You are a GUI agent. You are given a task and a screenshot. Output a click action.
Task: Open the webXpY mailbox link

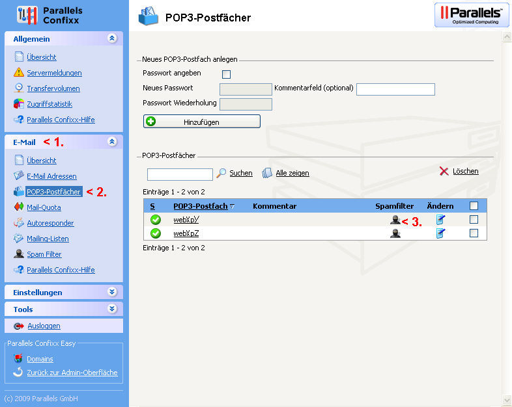pos(186,220)
